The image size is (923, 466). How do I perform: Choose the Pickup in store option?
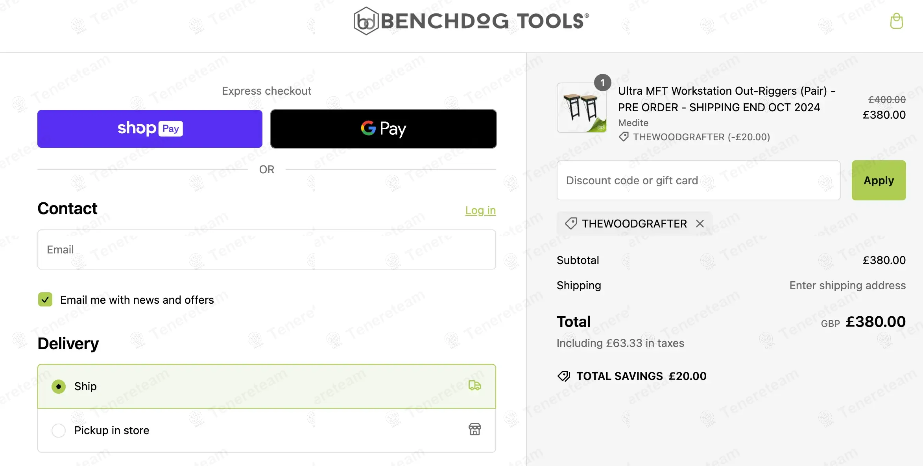tap(59, 431)
